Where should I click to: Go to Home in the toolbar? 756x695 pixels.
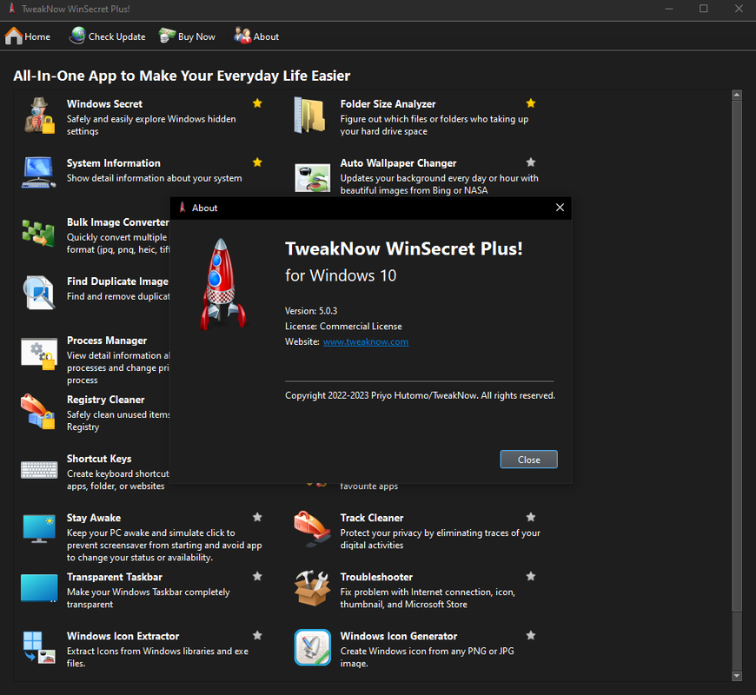pos(28,36)
